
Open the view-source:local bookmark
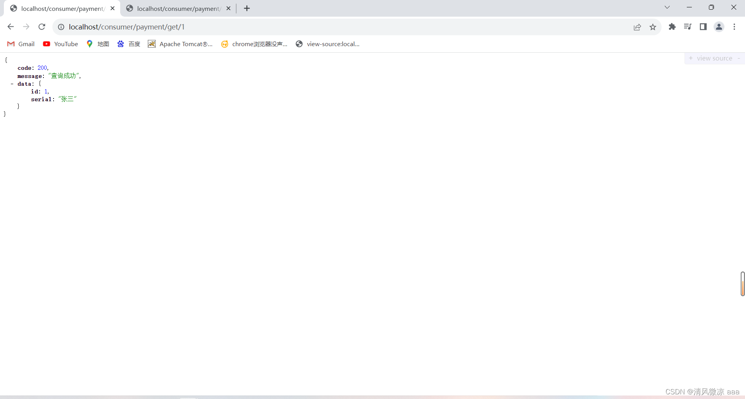(327, 44)
